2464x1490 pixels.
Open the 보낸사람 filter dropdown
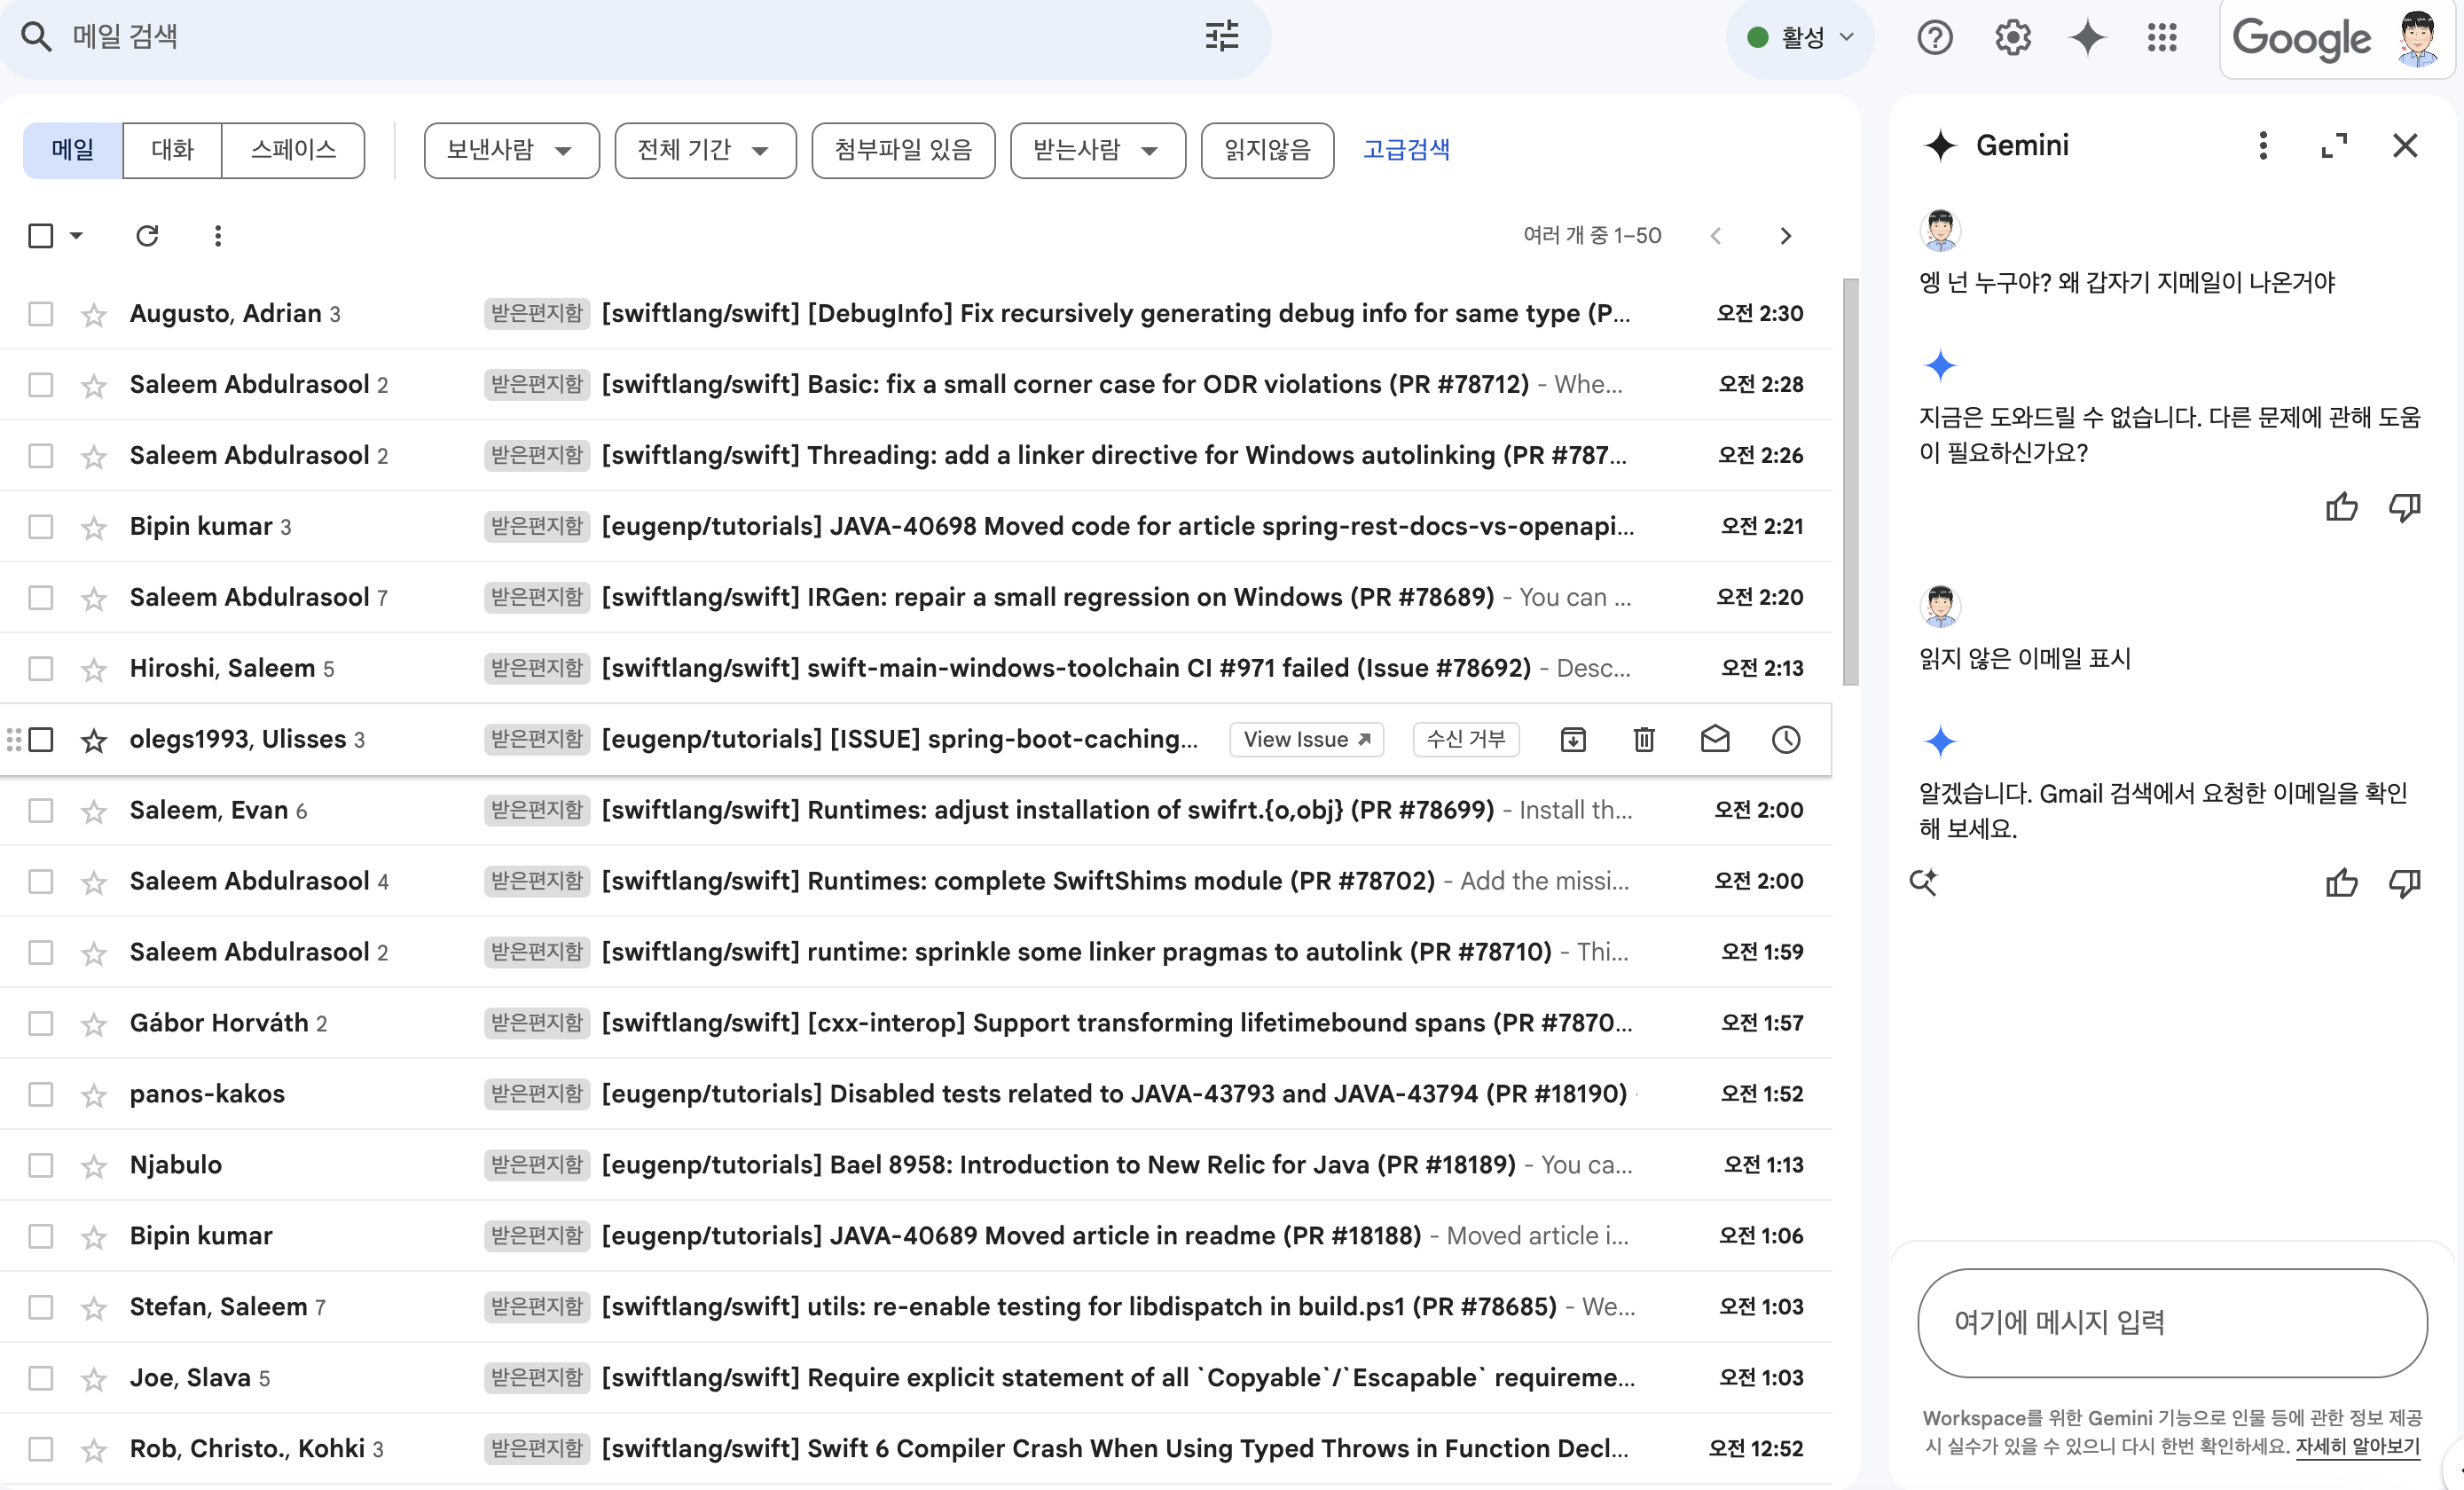(511, 151)
